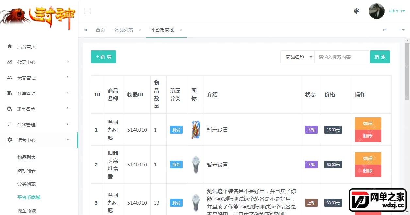Switch to the 首页 tab
The height and width of the screenshot is (215, 410).
[100, 30]
